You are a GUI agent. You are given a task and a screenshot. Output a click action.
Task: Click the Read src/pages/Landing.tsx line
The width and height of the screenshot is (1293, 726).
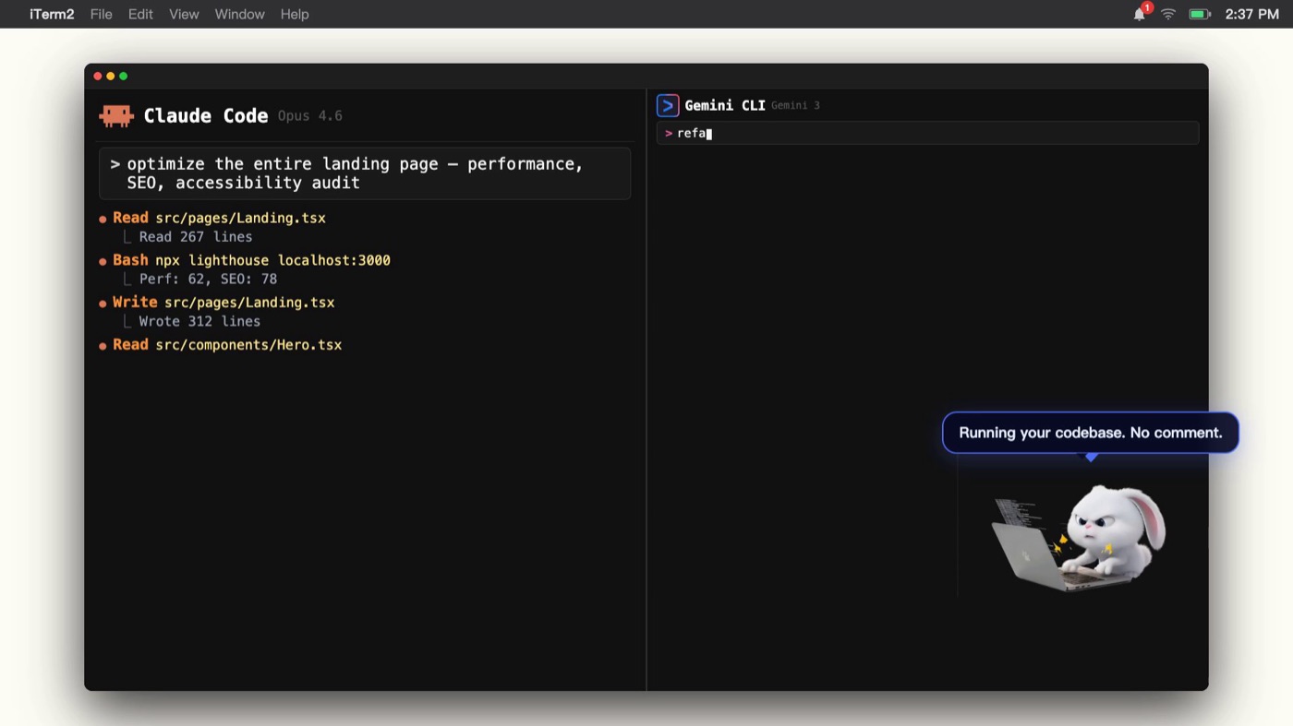(x=212, y=218)
